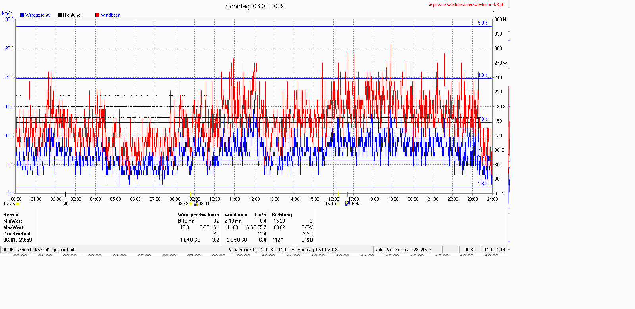Click the Durchschnitt row header

(17, 234)
